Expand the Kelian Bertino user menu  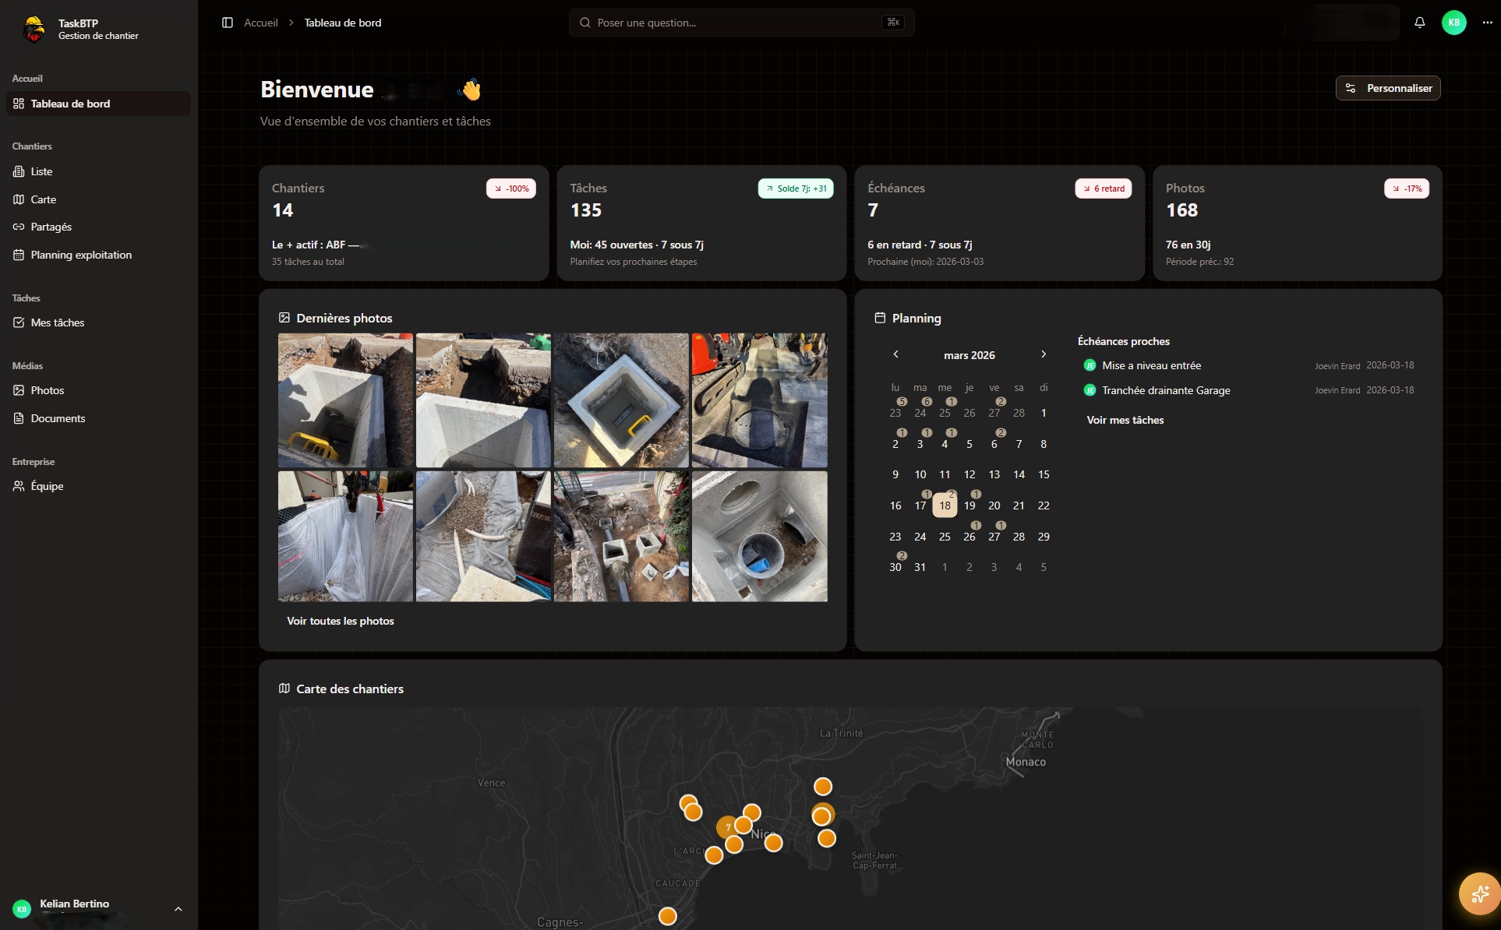pyautogui.click(x=178, y=909)
